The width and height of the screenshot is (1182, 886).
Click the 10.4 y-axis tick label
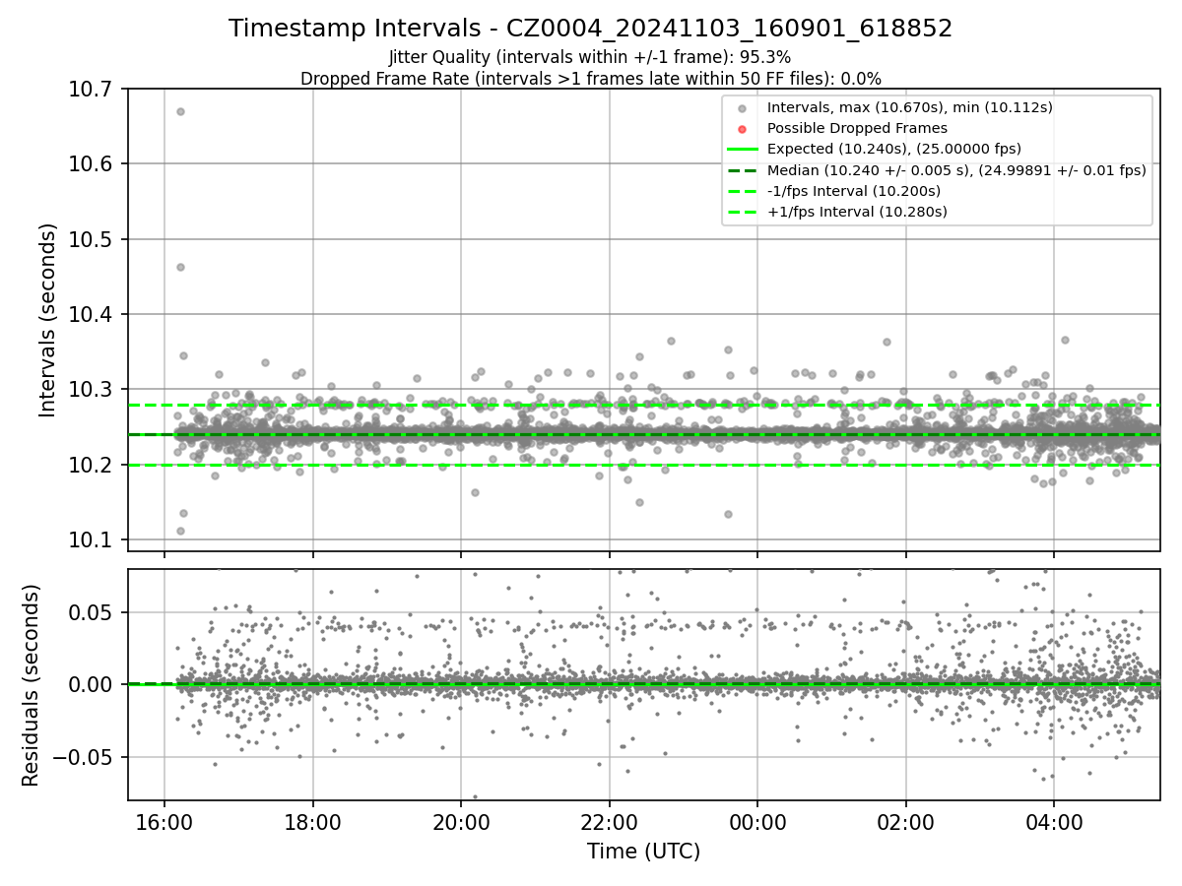(x=93, y=315)
